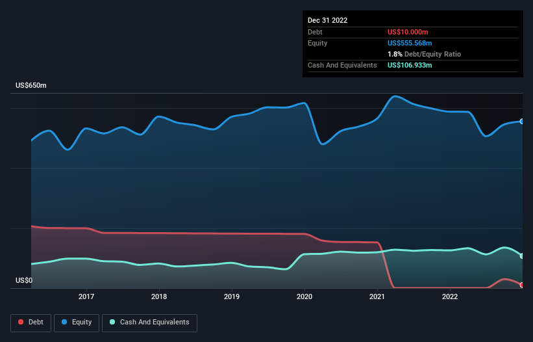Click the Debt end-point marker on the red line
Screen dimensions: 533x342
pos(522,285)
